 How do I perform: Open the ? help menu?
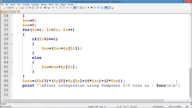(76, 5)
